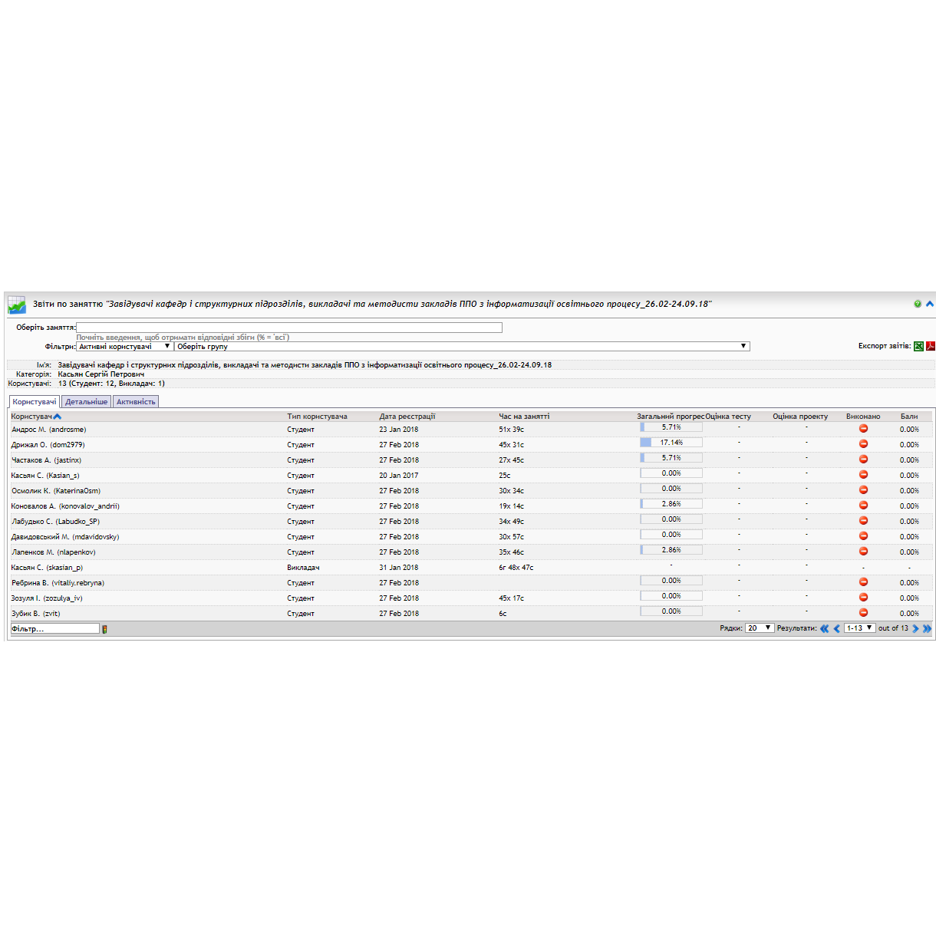This screenshot has height=939, width=936.
Task: Select user Осмолик К. (KaterinaOsm)
Action: tap(55, 491)
